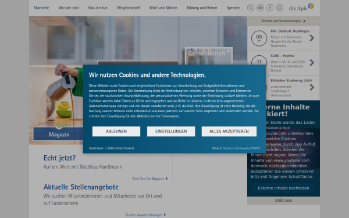Expand Termine und Veranstaltungen chevron
This screenshot has width=349, height=218.
(x=304, y=21)
